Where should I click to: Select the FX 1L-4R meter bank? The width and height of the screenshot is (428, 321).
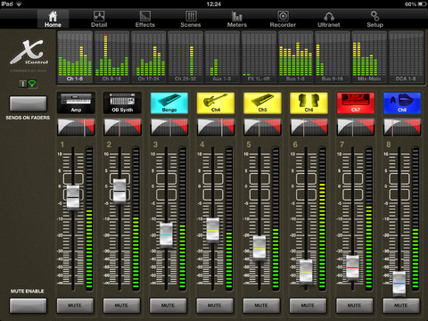click(x=259, y=57)
